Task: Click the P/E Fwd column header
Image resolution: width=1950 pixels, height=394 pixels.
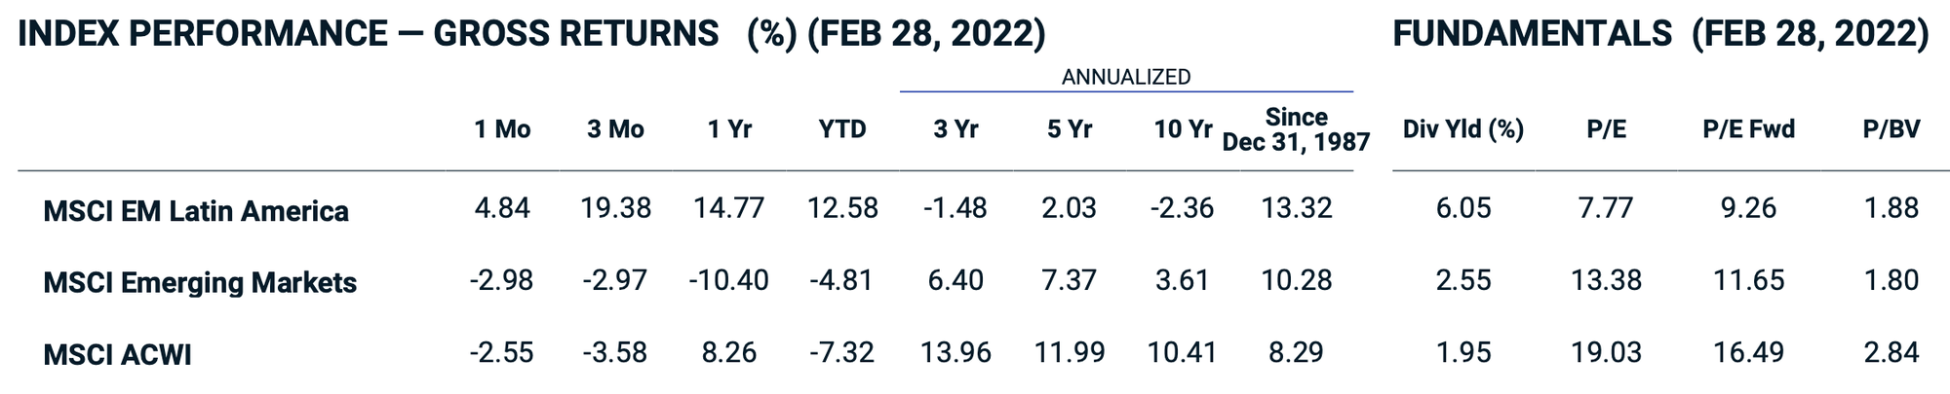Action: pos(1748,129)
